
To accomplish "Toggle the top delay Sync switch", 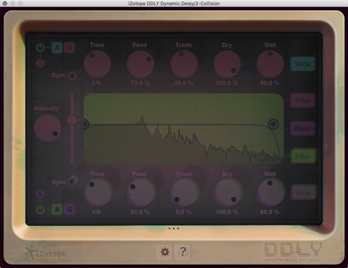I will (72, 76).
